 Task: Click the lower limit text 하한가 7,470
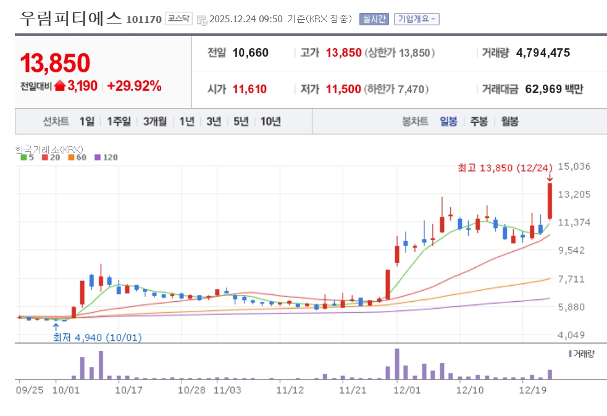[x=396, y=89]
